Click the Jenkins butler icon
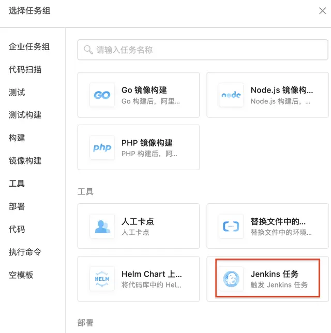331x333 pixels. (x=231, y=279)
